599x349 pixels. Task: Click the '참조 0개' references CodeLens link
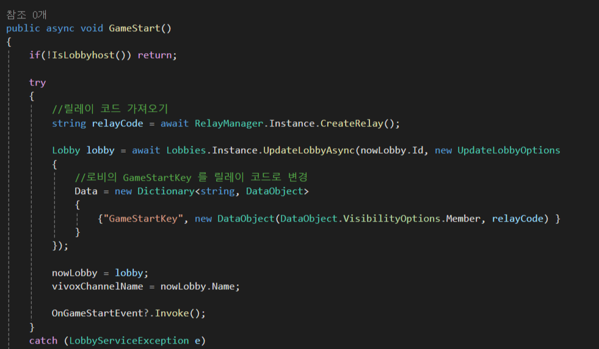(26, 15)
